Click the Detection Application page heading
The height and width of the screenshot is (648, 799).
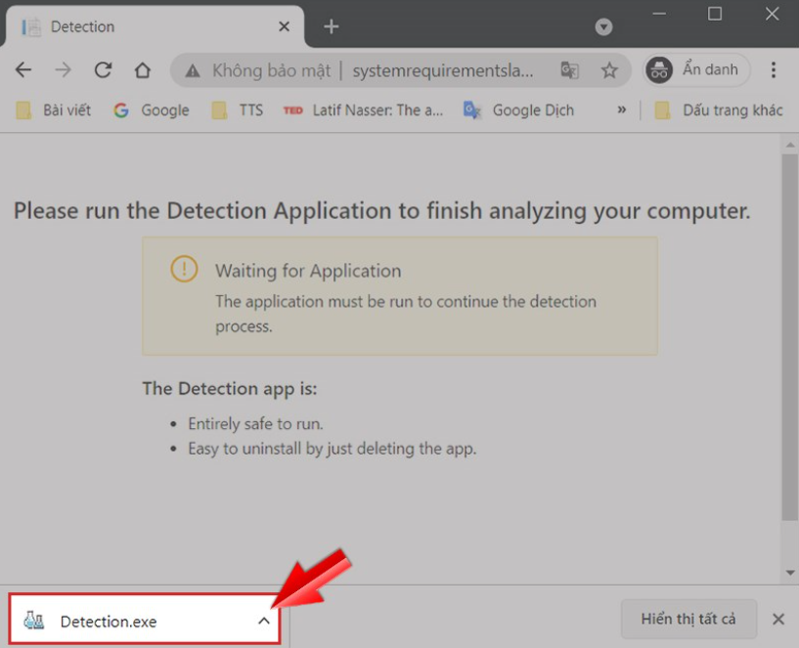coord(381,210)
